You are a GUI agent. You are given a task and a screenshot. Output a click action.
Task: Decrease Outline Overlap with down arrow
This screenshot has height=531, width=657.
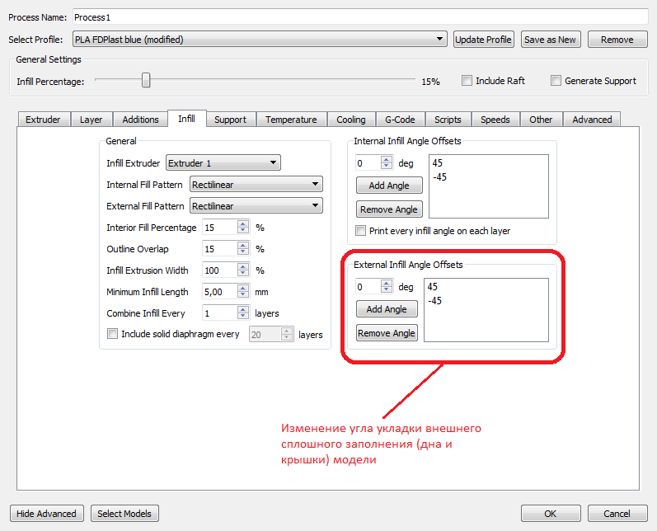[x=243, y=252]
